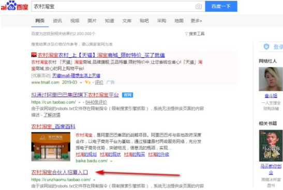The width and height of the screenshot is (283, 190).
Task: Click the cun.taobao.com URL text
Action: click(54, 102)
